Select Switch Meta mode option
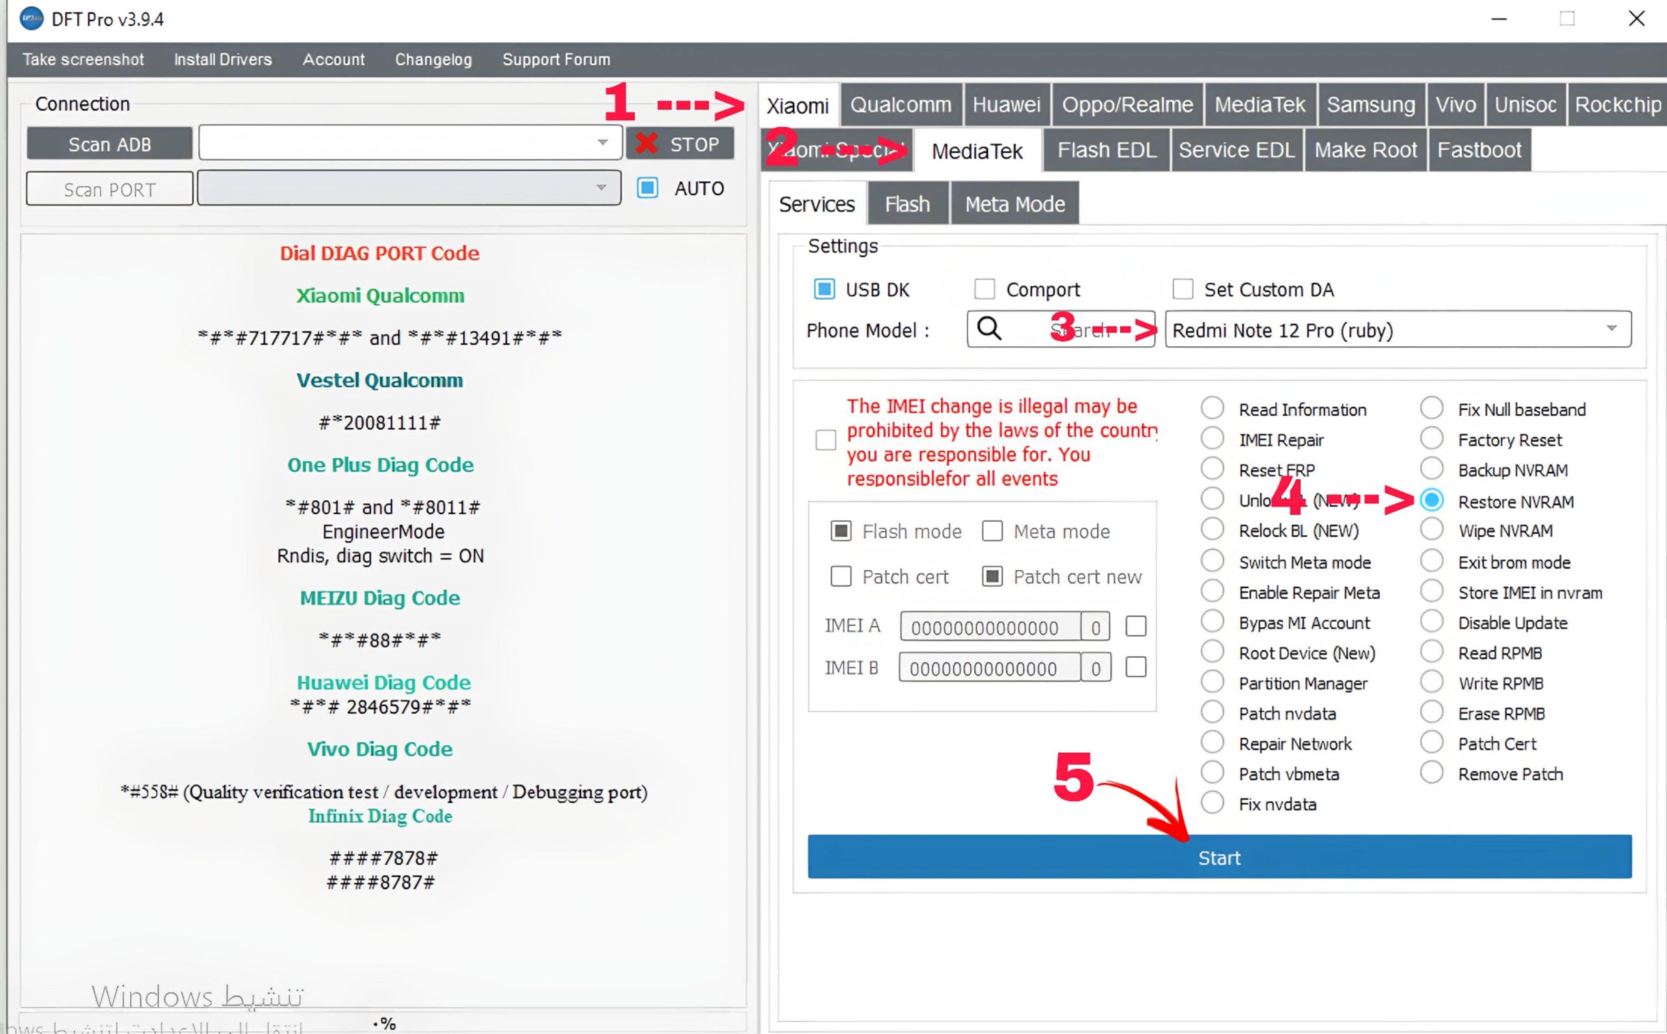This screenshot has height=1034, width=1667. pos(1212,561)
